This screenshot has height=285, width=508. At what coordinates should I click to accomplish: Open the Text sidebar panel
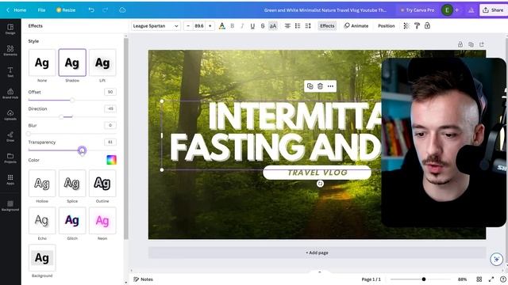[x=10, y=72]
